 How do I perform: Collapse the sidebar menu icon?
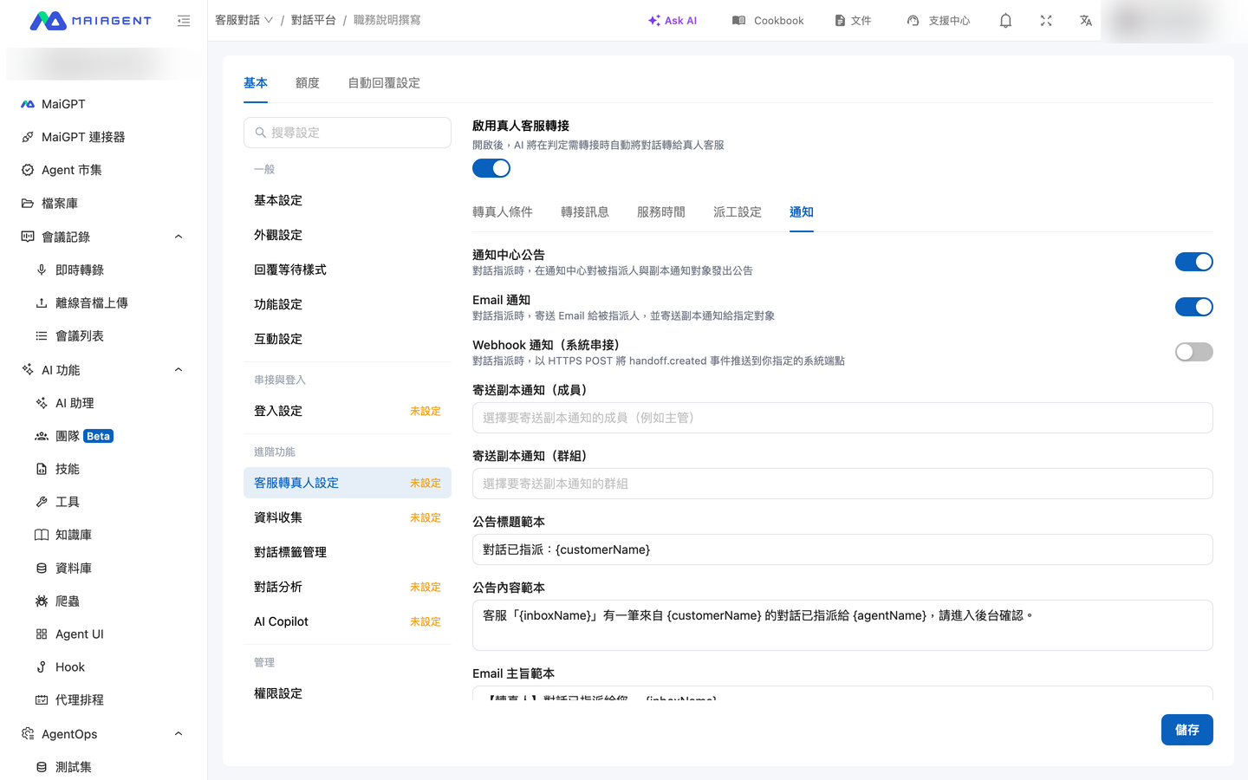(184, 21)
